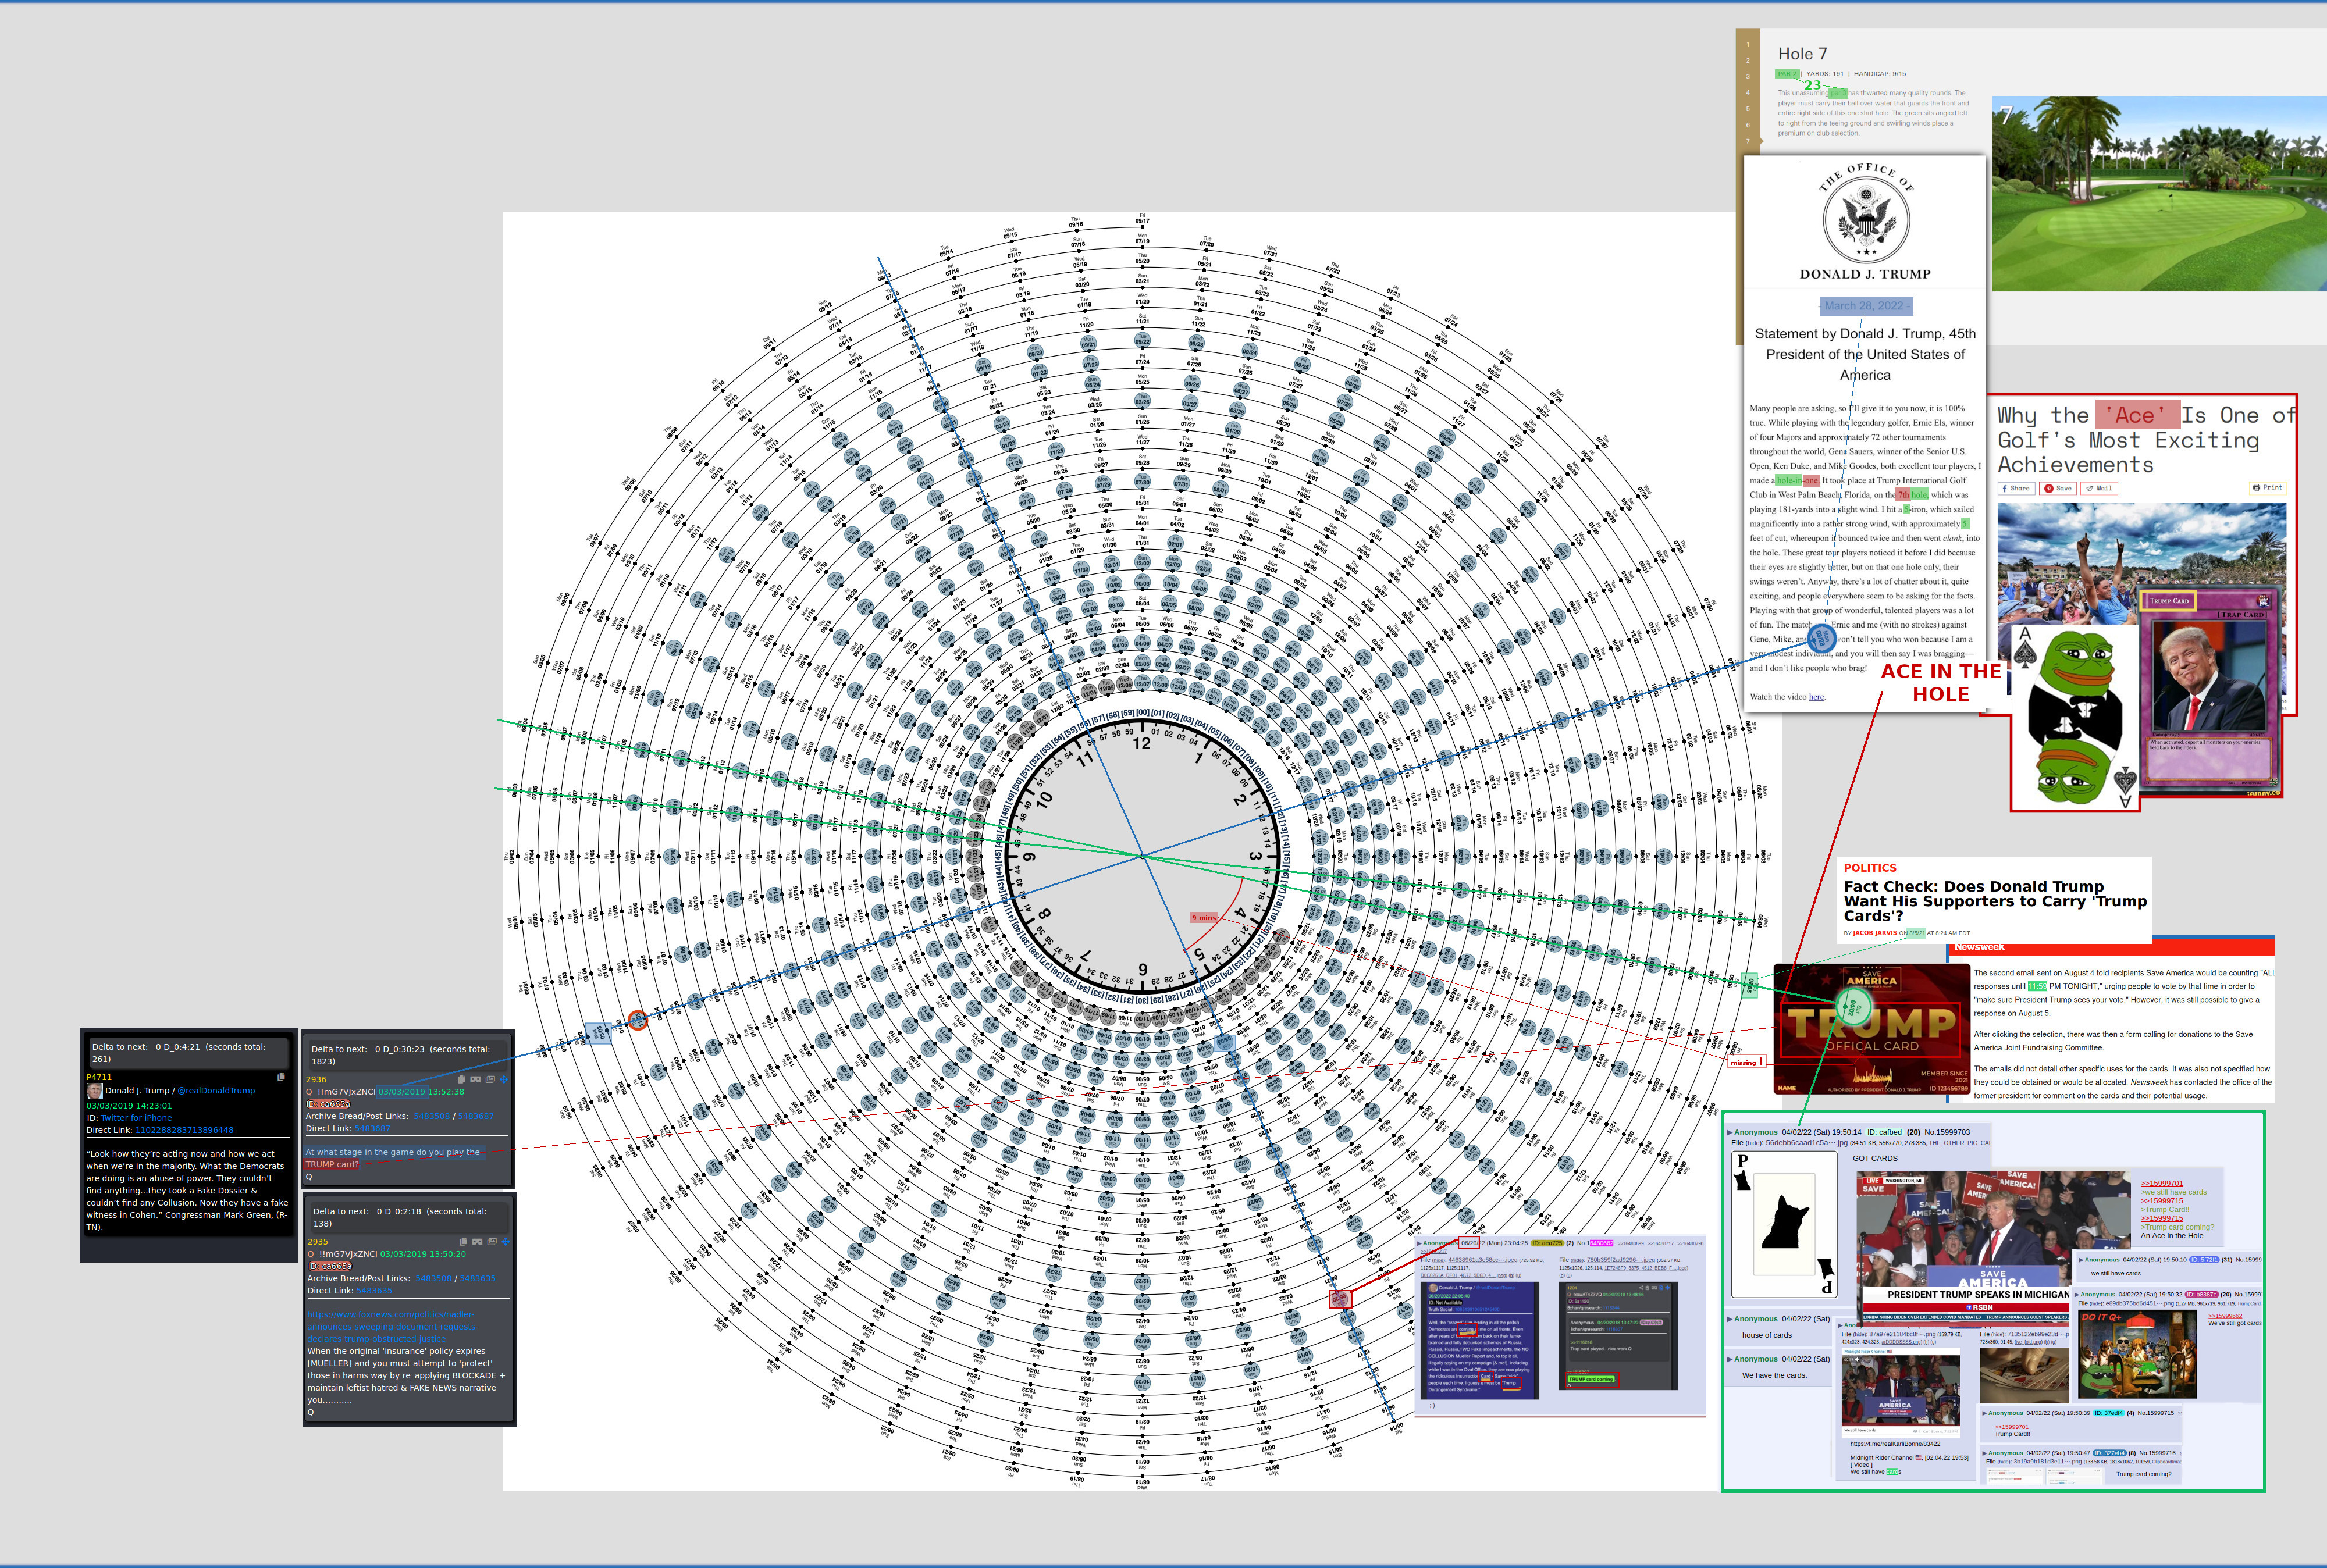Click the (hide) link next to 56debb6caad1c5a file
The height and width of the screenshot is (1568, 2327).
1754,1143
